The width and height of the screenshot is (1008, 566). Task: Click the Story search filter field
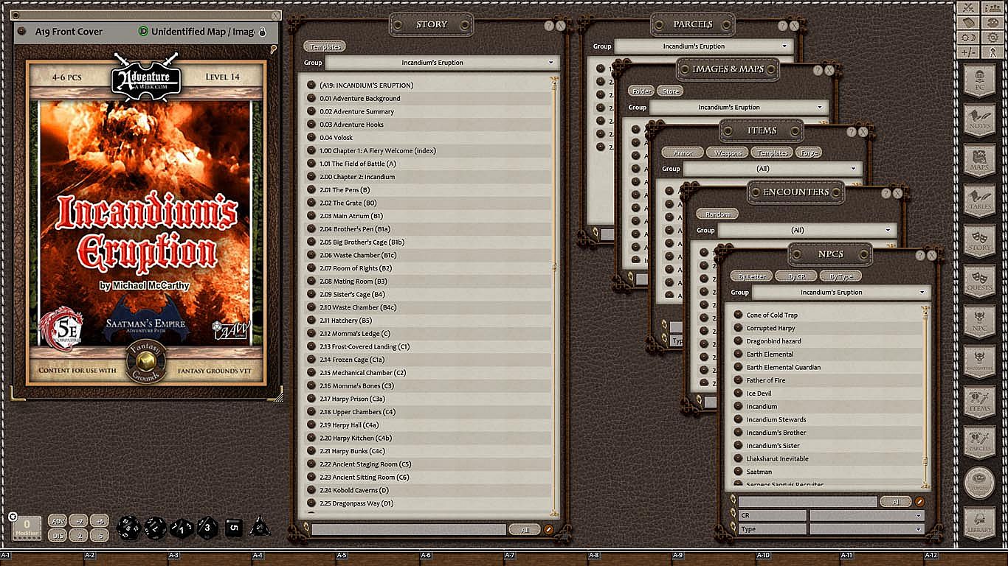(409, 530)
